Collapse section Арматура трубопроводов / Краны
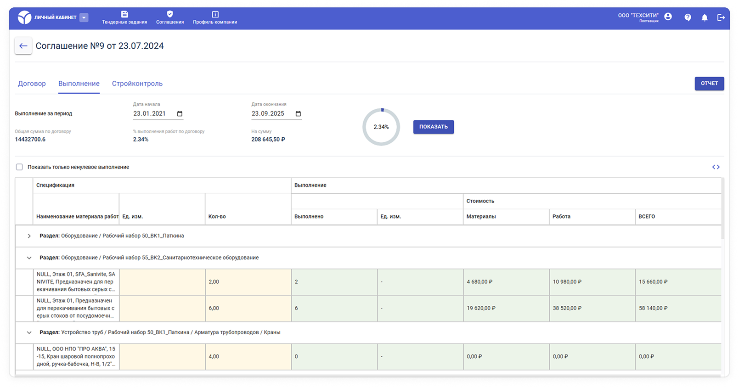 click(x=29, y=332)
